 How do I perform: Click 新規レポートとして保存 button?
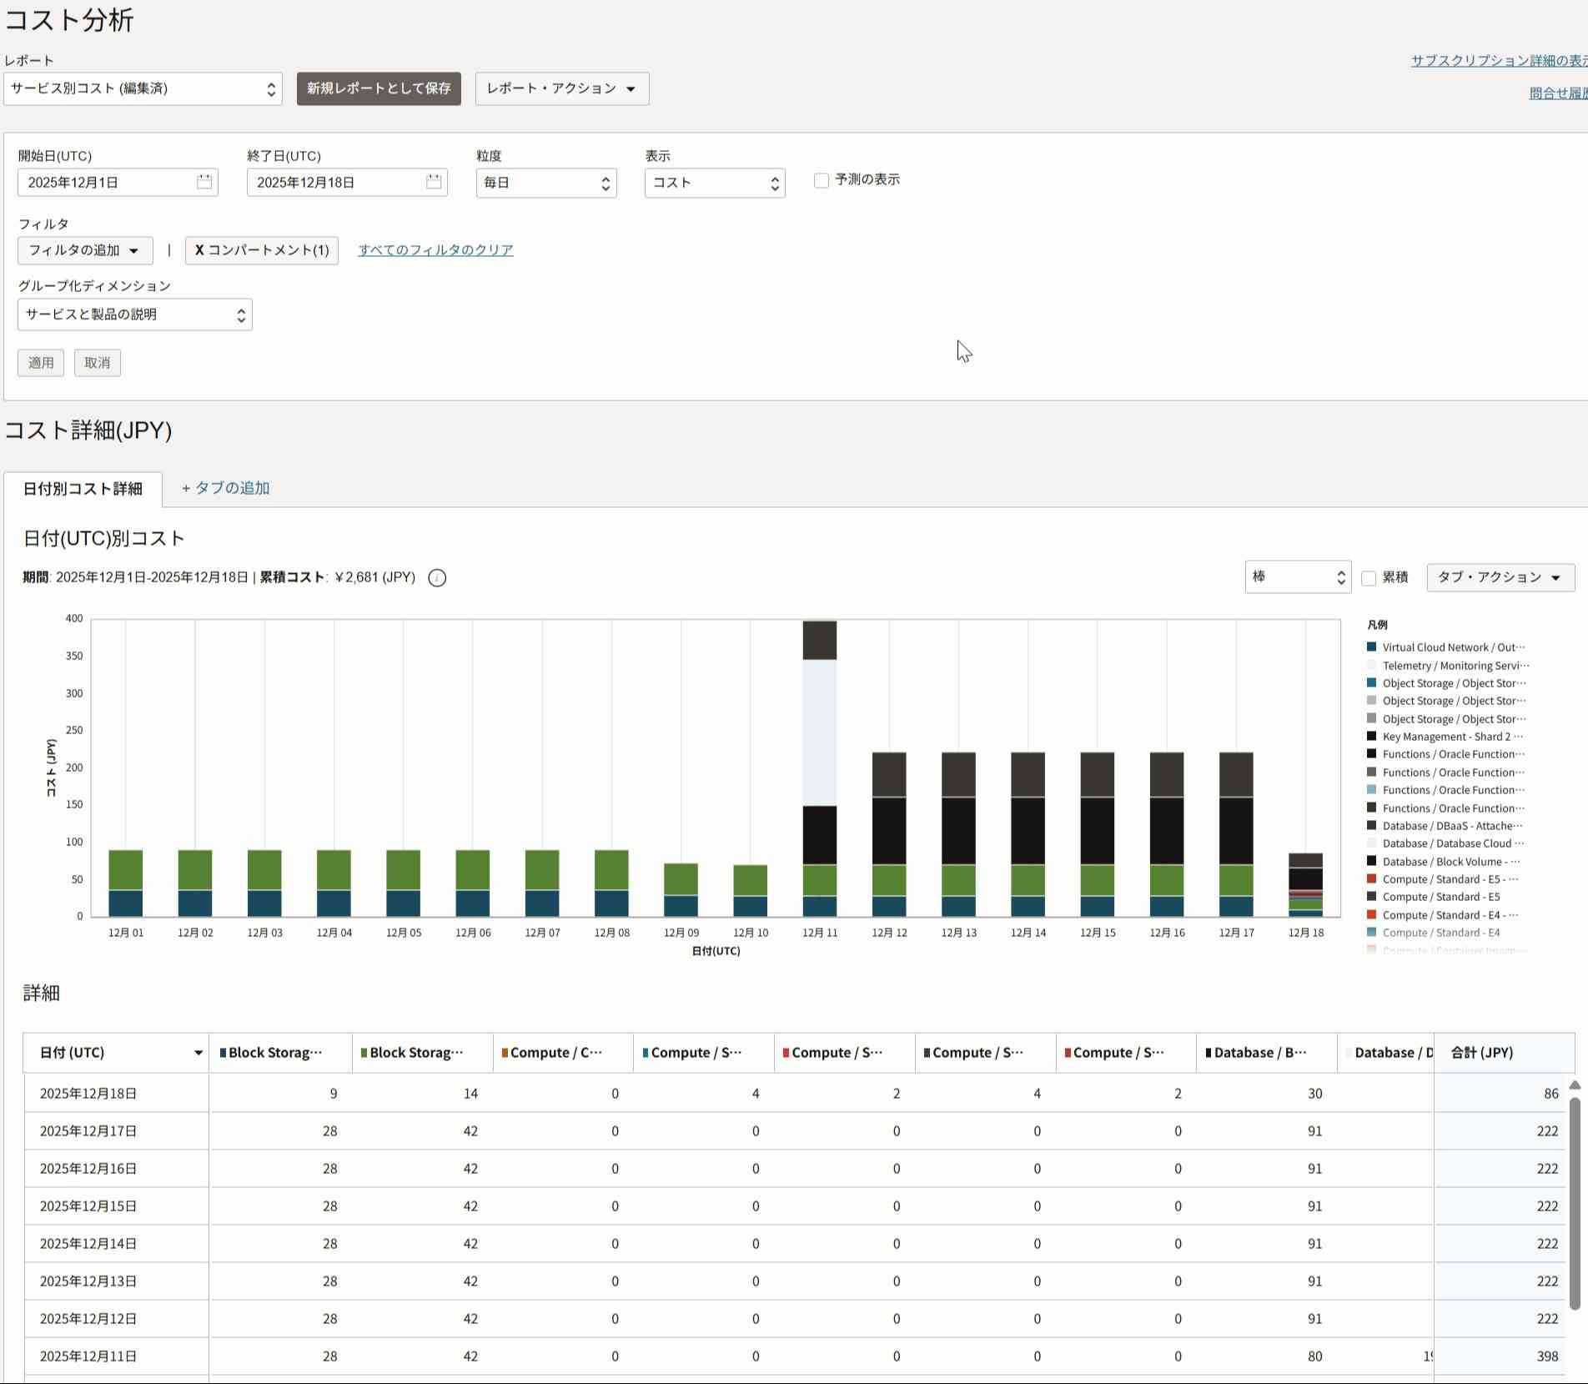pos(379,88)
